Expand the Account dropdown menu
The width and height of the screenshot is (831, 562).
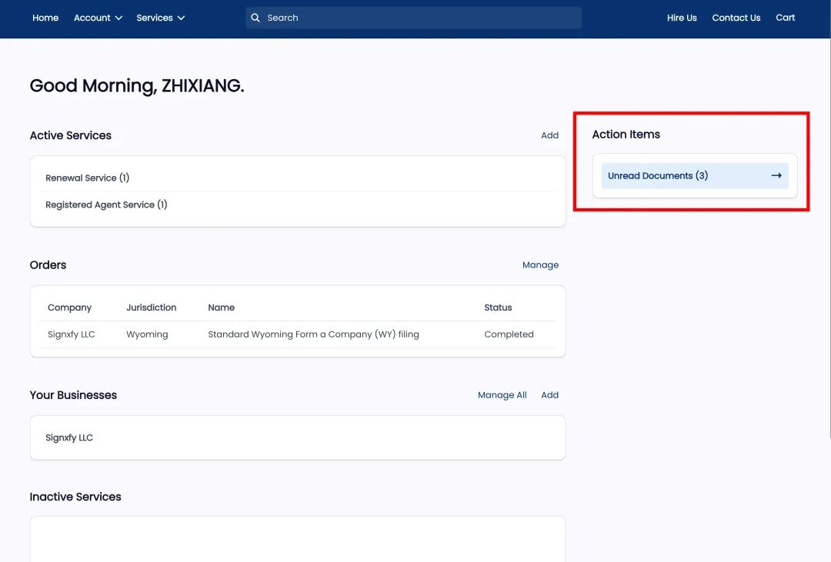click(x=98, y=18)
